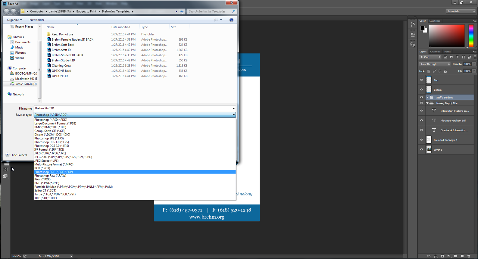Collapse the Name / Dept / Title group

(x=427, y=103)
